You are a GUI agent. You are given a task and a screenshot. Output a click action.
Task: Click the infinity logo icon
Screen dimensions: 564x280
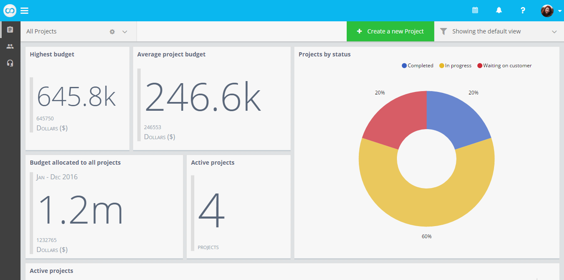coord(10,10)
